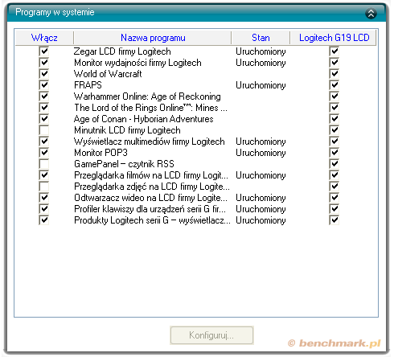Disable Produkty Logitech serii G wyświetlacz
This screenshot has height=357, width=394.
[x=44, y=220]
